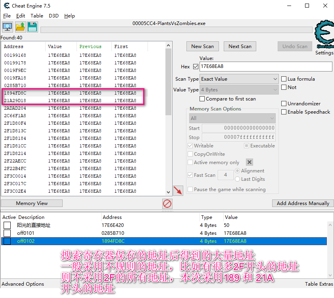
Task: Click scroll up arrow of results list
Action: [168, 45]
